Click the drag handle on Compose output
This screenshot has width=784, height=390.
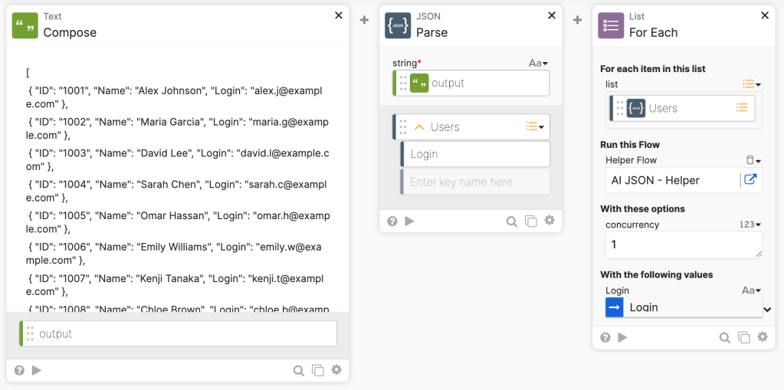[30, 333]
